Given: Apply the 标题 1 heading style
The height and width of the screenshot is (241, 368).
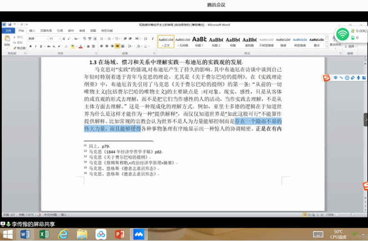Looking at the screenshot, I should [x=199, y=42].
